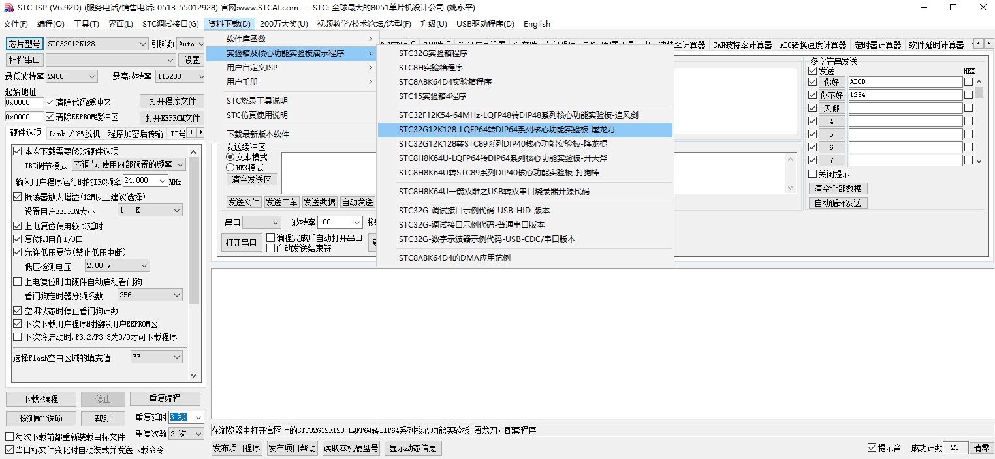Click 检测MCU选项 button
995x459 pixels.
(x=40, y=419)
